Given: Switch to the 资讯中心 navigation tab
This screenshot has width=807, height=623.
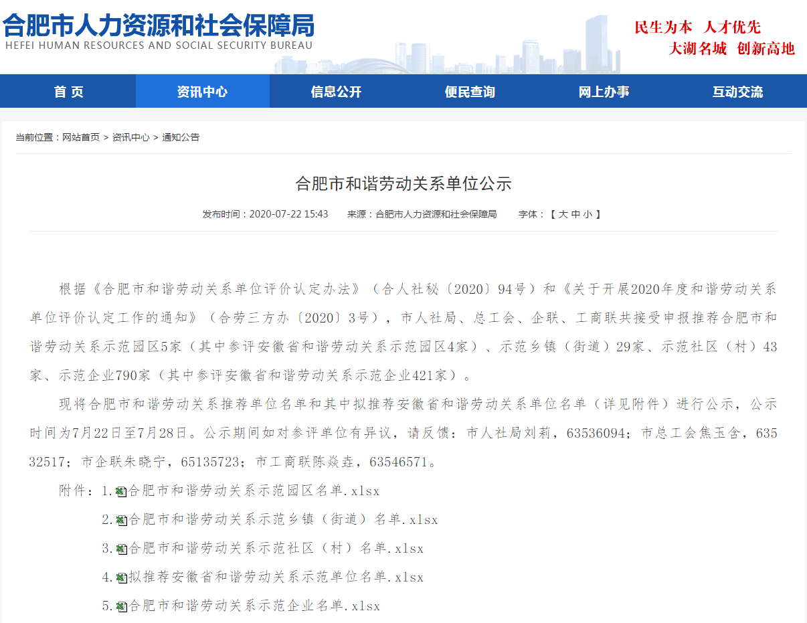Looking at the screenshot, I should (x=202, y=92).
